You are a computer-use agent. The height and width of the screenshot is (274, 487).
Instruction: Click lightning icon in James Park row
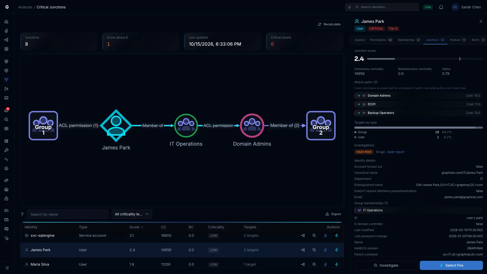(x=337, y=250)
